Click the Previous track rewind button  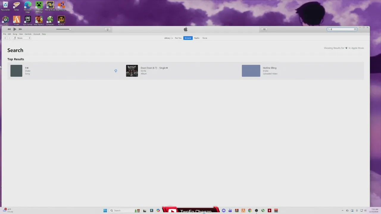pos(9,29)
